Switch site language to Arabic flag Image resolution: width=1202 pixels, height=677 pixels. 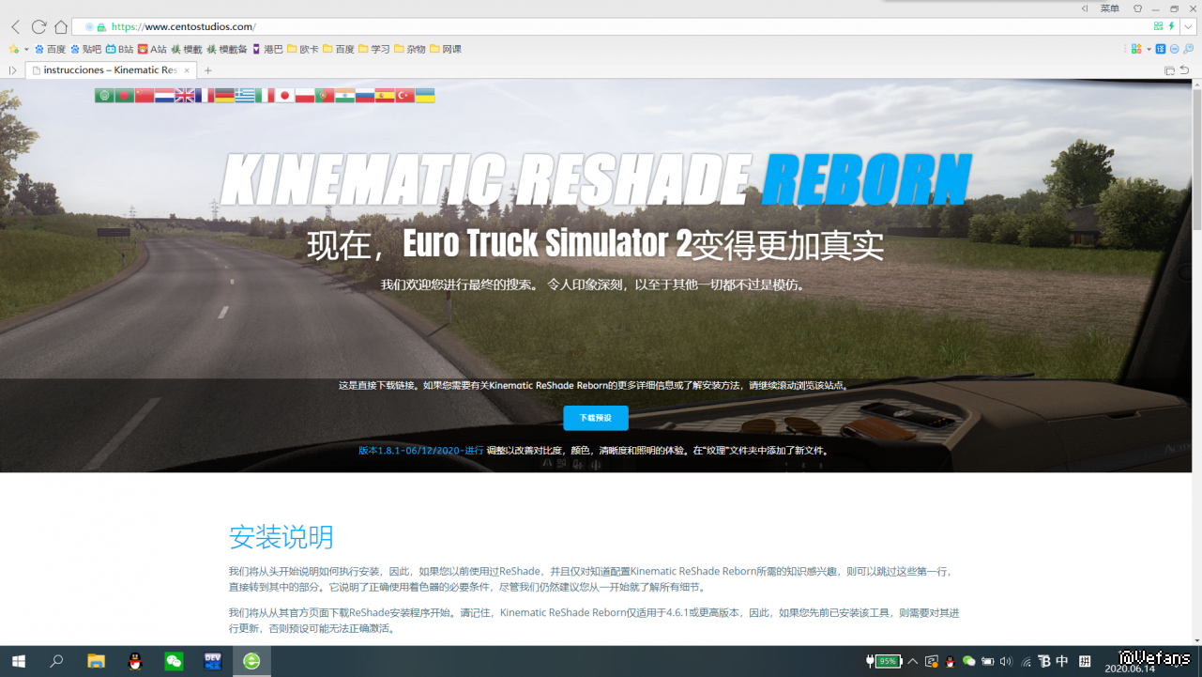tap(104, 95)
